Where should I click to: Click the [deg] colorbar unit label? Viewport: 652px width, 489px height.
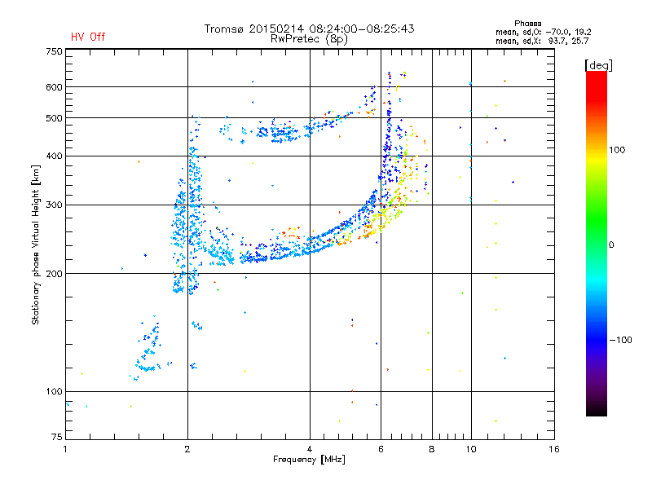[x=598, y=65]
